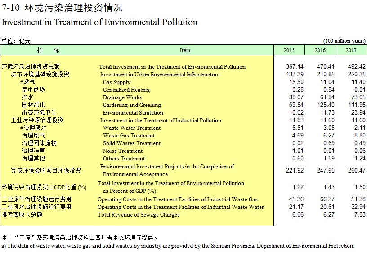The width and height of the screenshot is (367, 257).
Task: Click the '环境污染治理投资占GDP比重 (%)' label
Action: point(44,187)
